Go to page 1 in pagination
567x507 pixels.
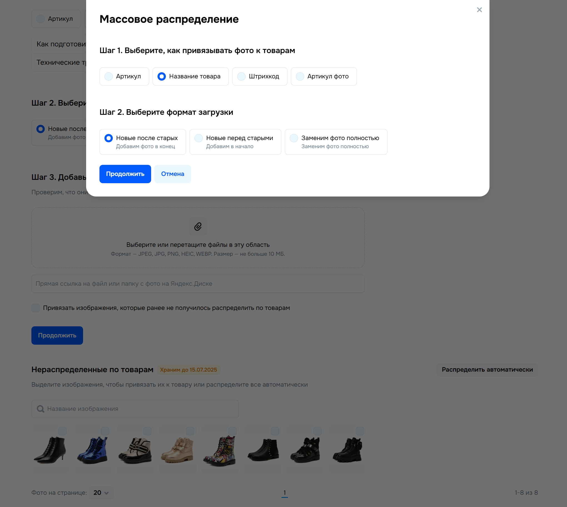284,493
